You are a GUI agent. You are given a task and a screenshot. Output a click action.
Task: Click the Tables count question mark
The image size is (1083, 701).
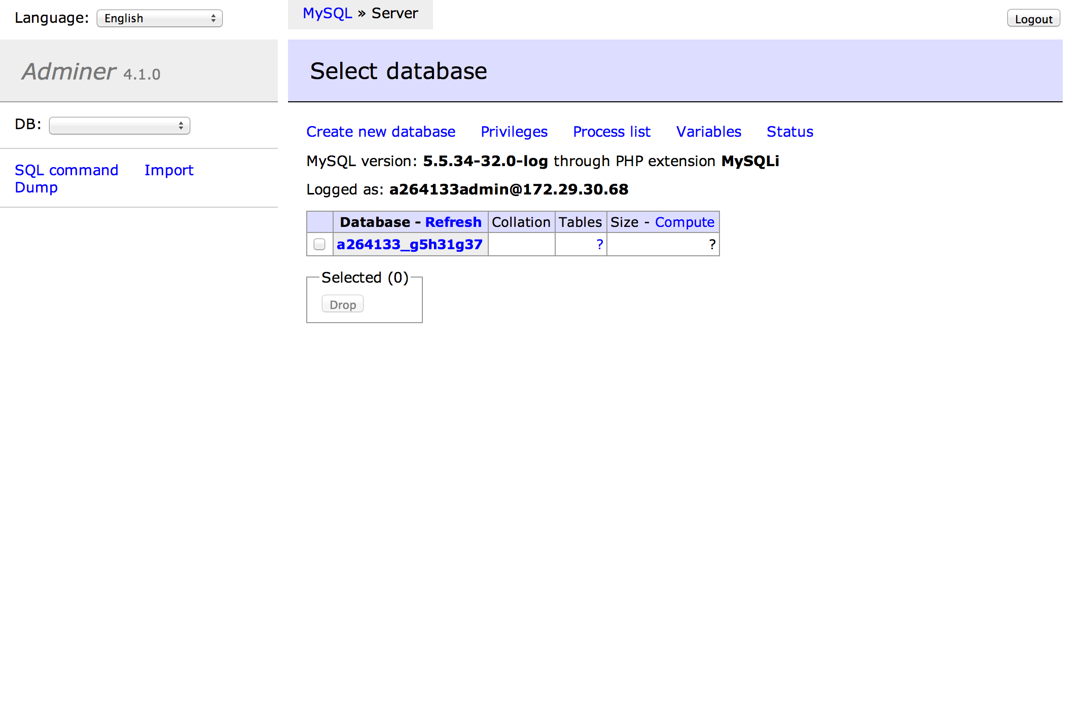(x=599, y=245)
